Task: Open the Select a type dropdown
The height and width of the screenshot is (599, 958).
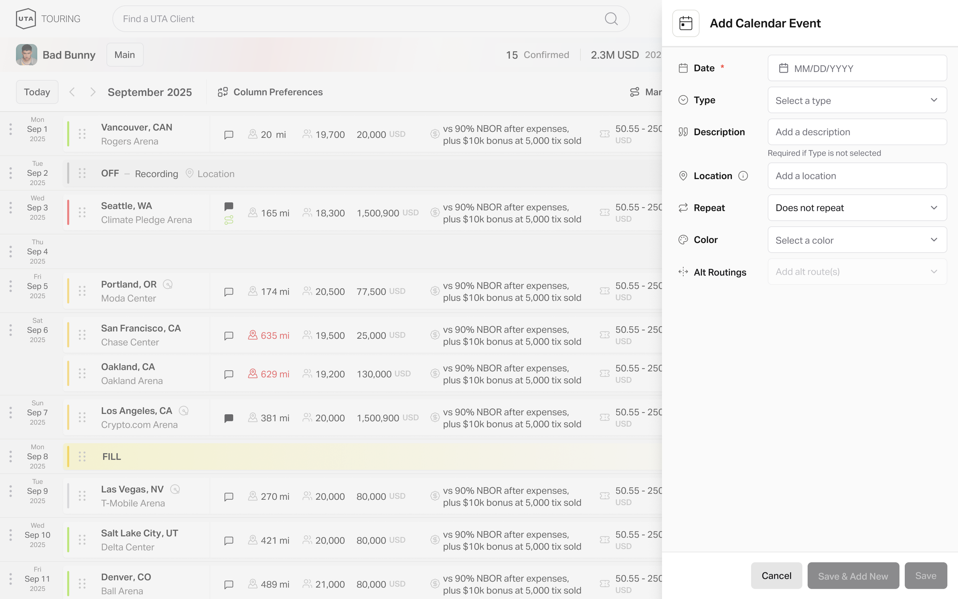Action: click(x=857, y=100)
